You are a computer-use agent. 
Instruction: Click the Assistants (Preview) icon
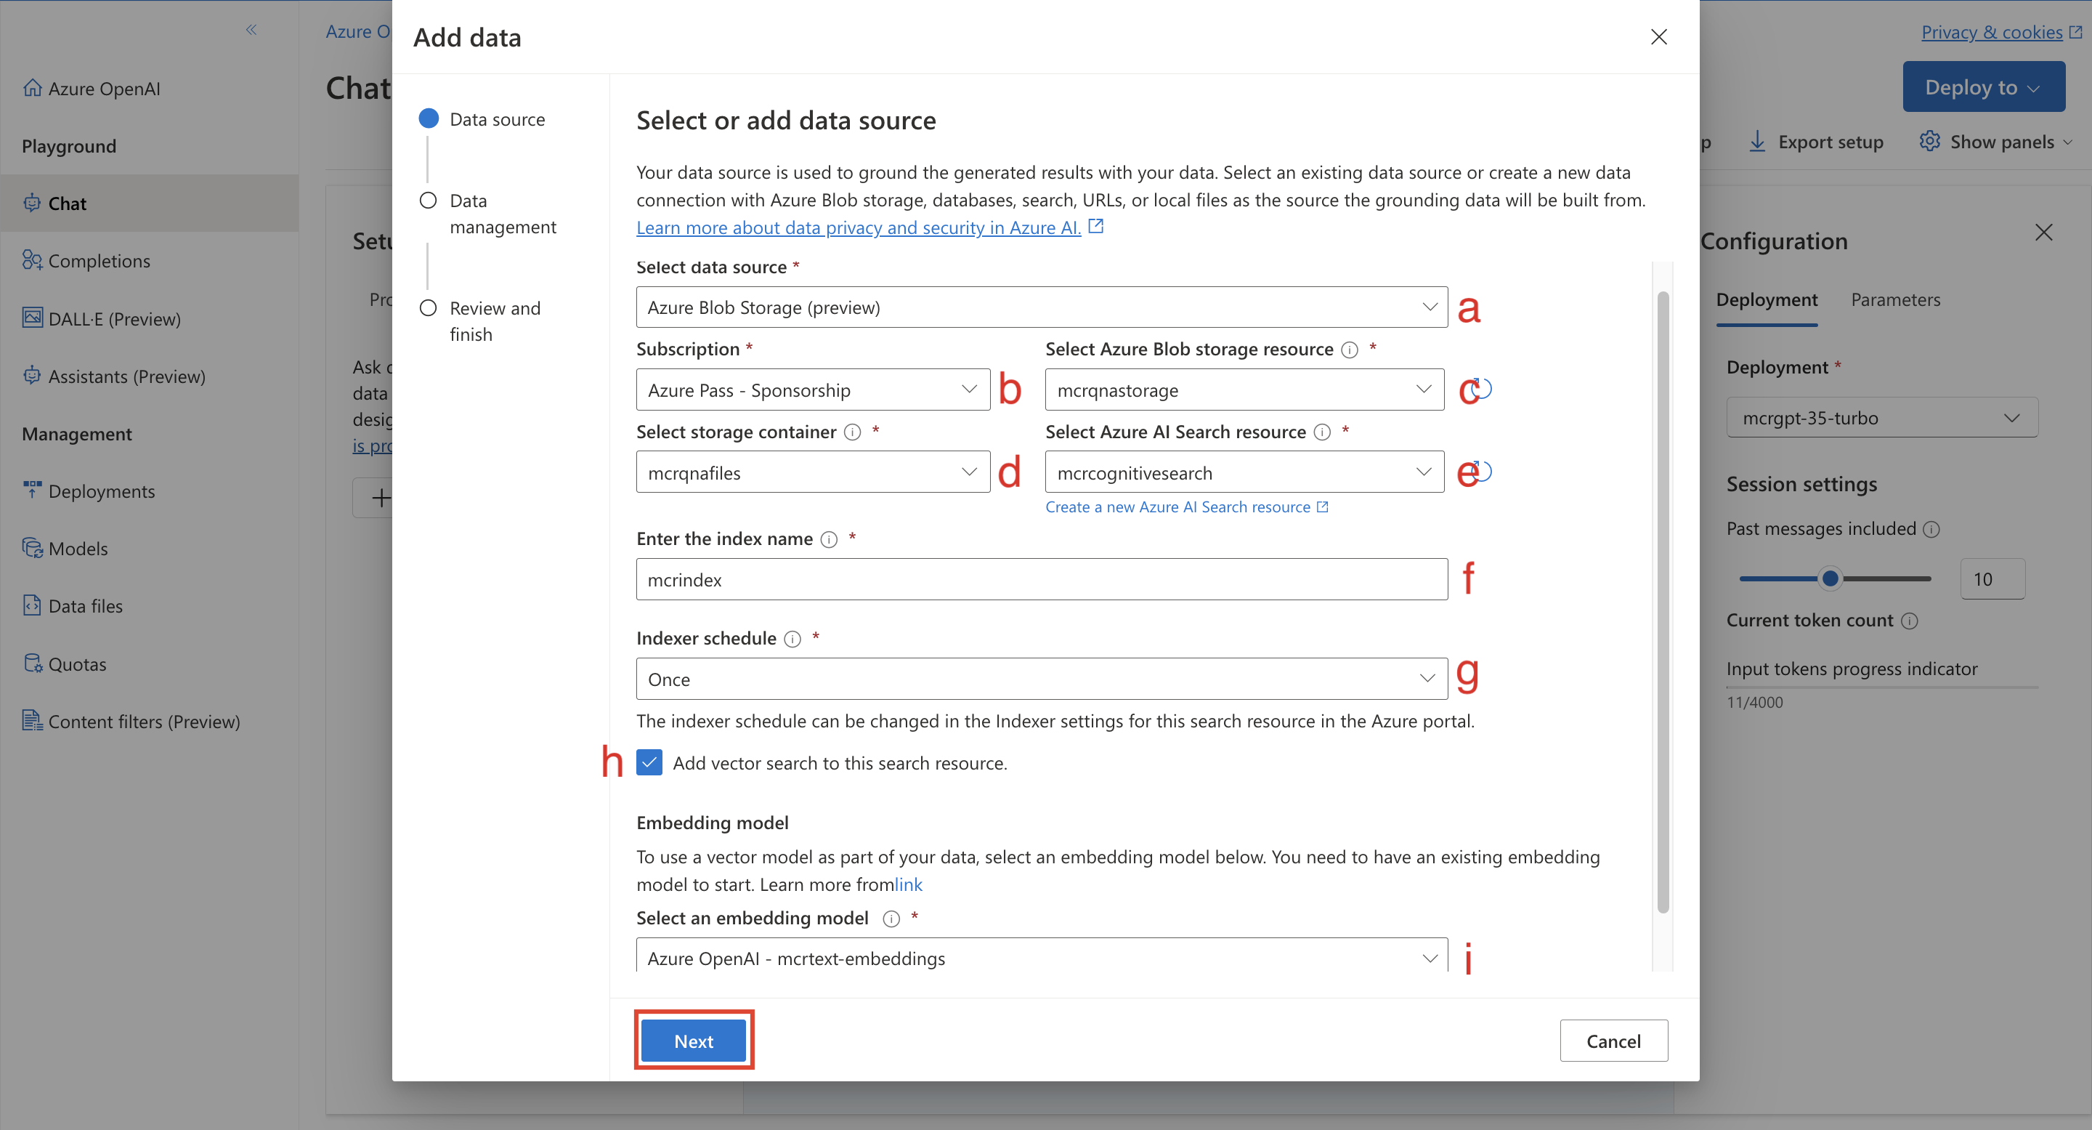33,375
